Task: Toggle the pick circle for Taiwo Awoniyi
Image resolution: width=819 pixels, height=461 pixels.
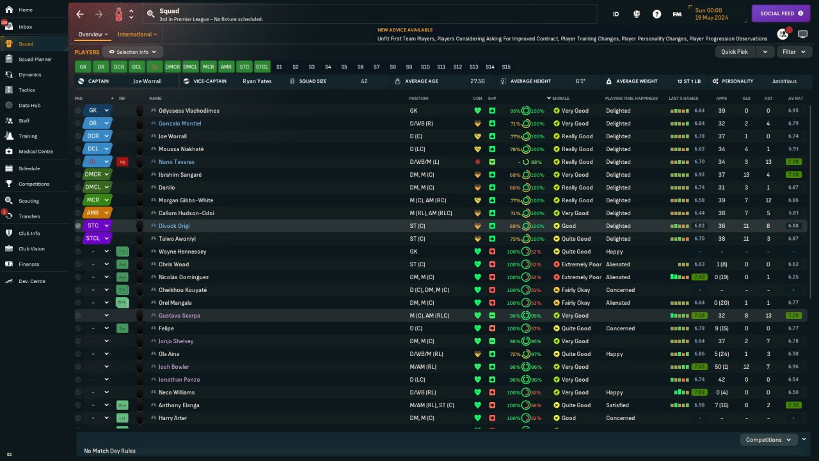Action: (78, 239)
